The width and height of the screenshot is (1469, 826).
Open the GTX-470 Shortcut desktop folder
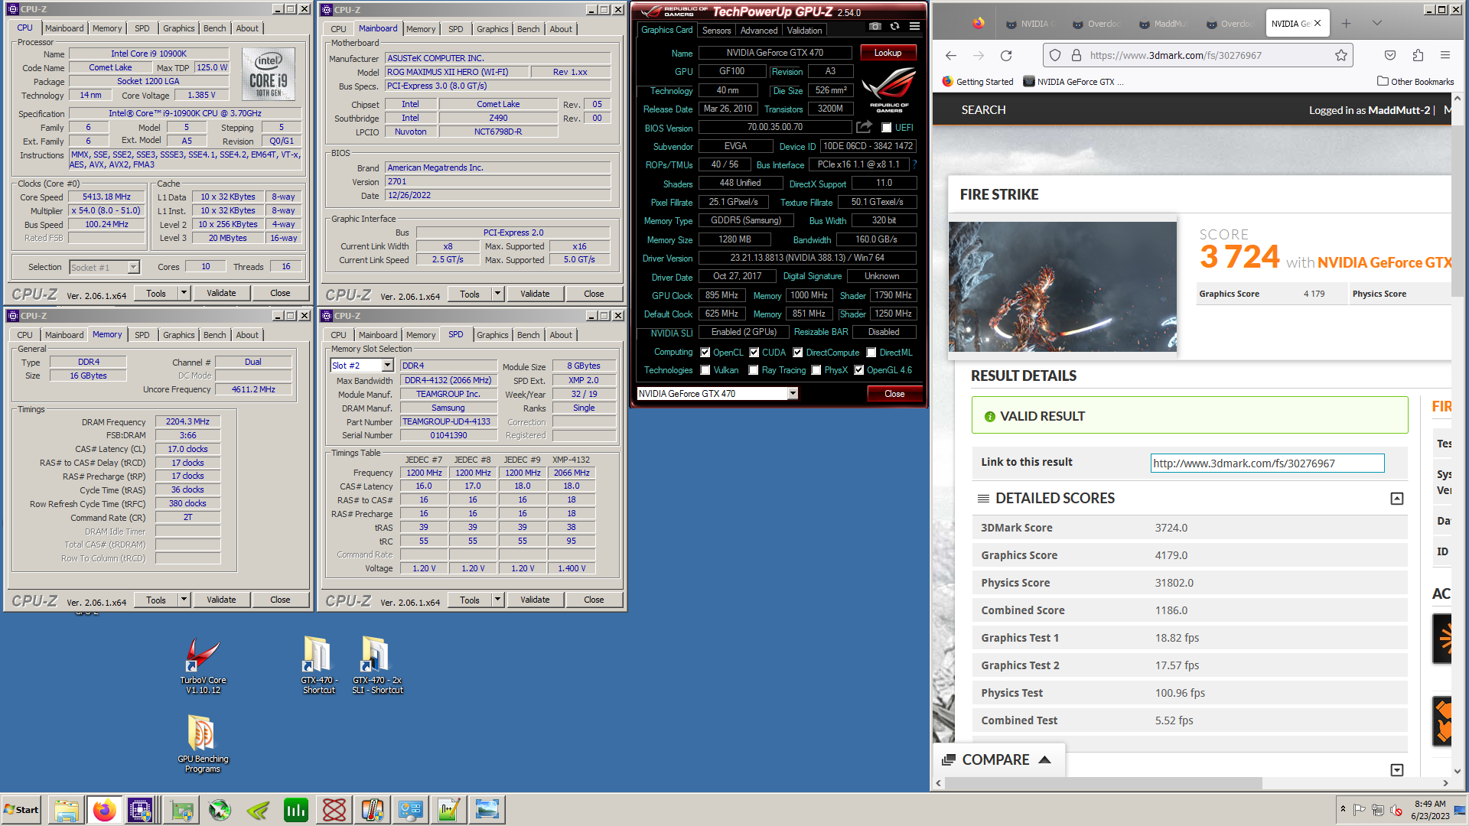tap(318, 665)
